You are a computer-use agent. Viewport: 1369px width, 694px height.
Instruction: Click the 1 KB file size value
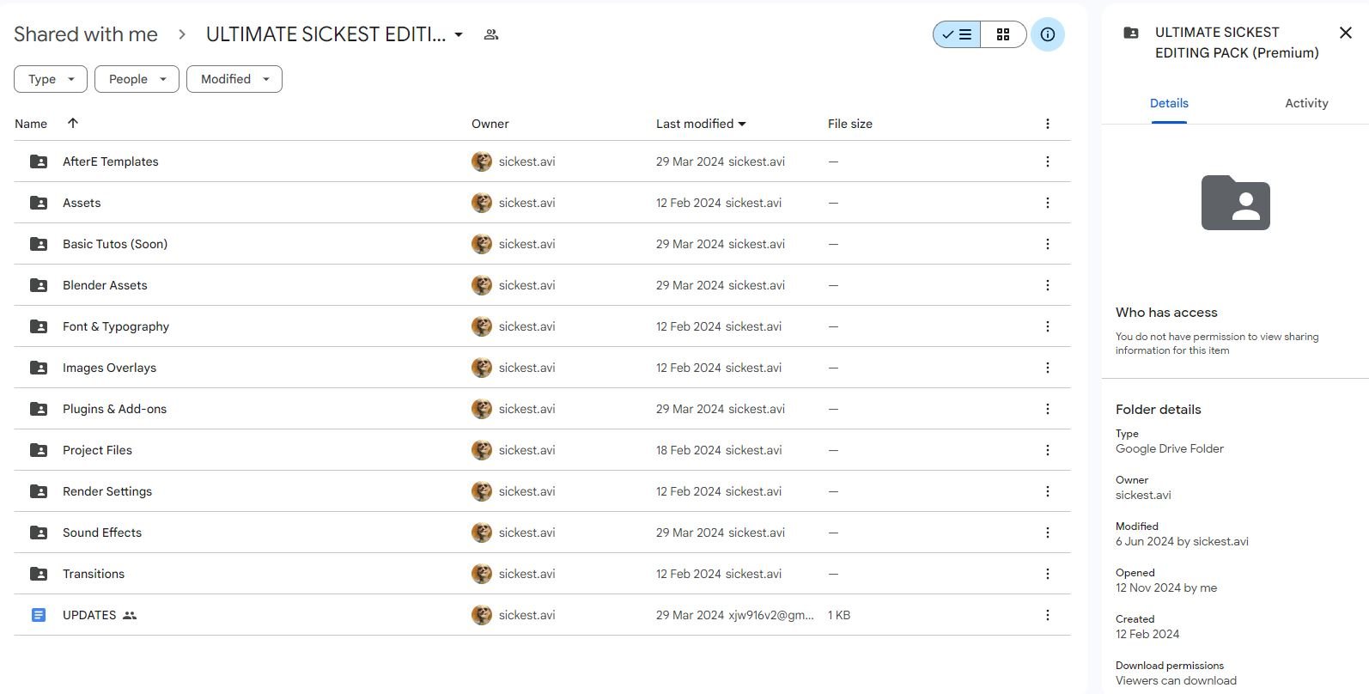[x=839, y=615]
